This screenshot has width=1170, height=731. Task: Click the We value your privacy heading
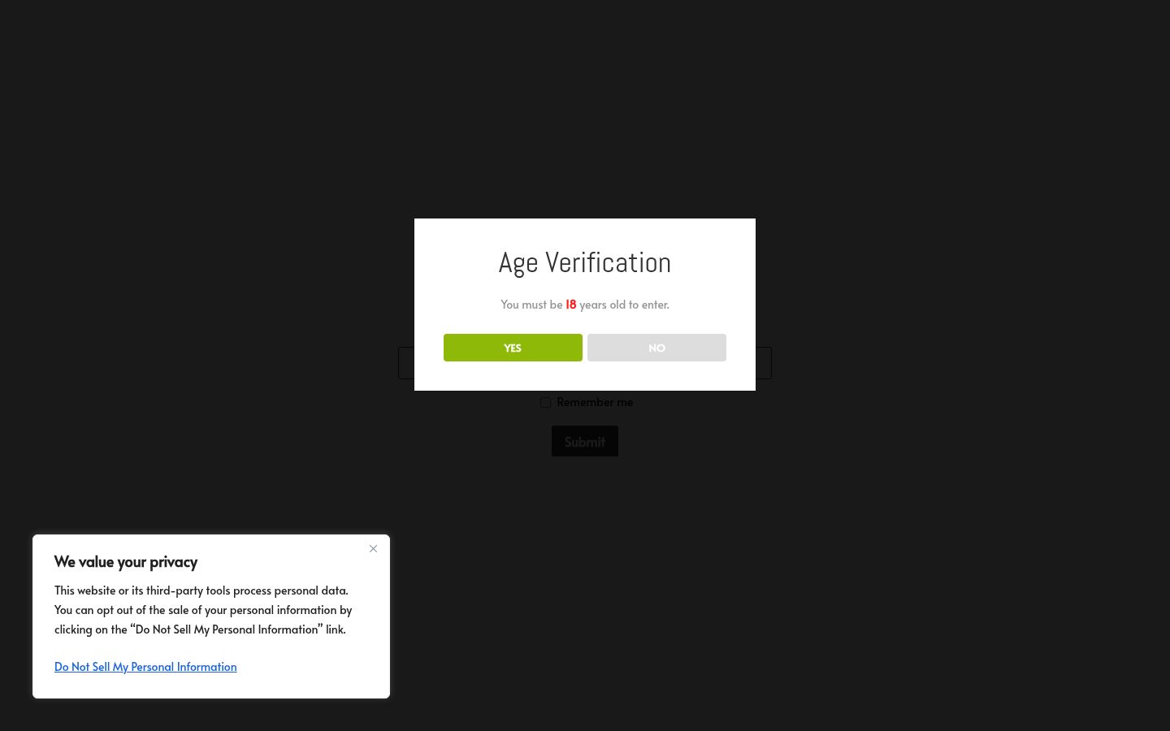click(126, 562)
